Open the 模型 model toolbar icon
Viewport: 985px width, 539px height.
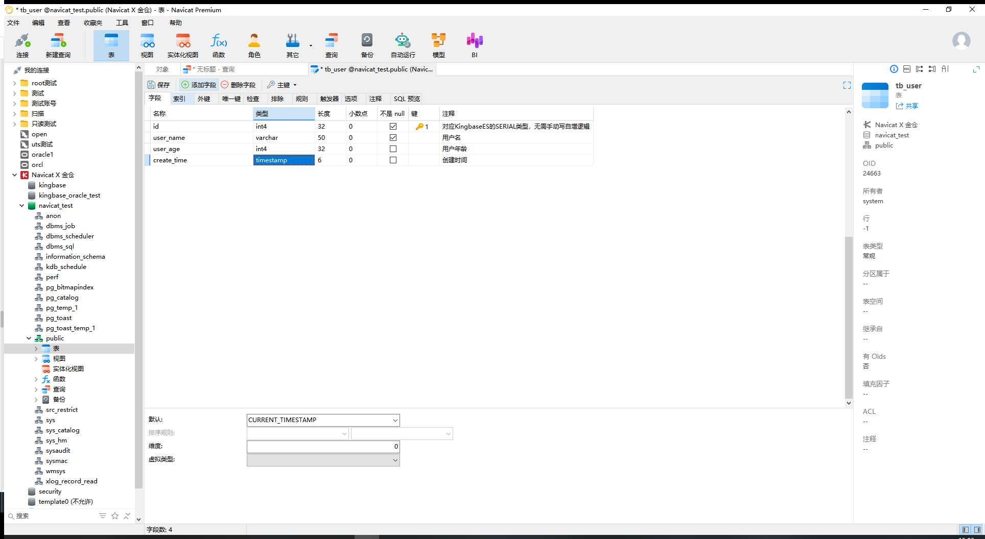tap(439, 45)
